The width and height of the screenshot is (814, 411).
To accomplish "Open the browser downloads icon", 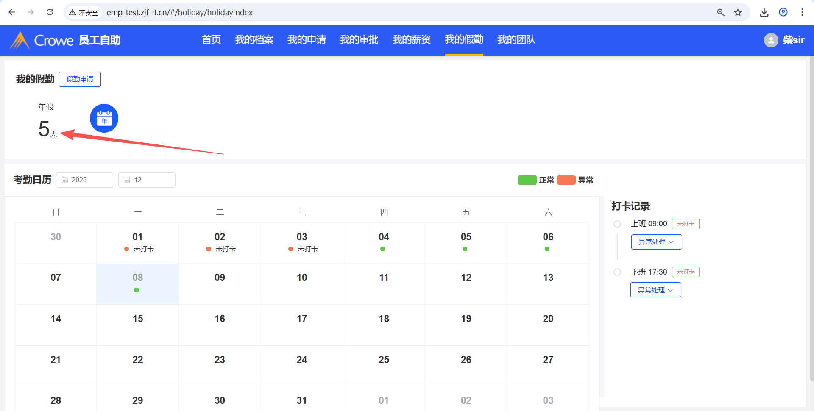I will click(x=764, y=12).
